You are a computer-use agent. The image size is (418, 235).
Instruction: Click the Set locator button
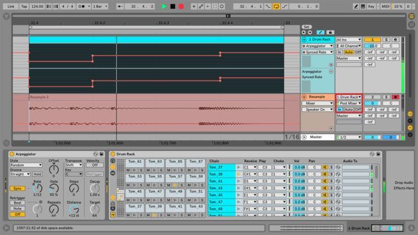306,27
